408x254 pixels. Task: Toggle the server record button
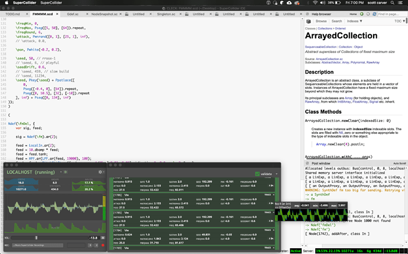tap(103, 245)
